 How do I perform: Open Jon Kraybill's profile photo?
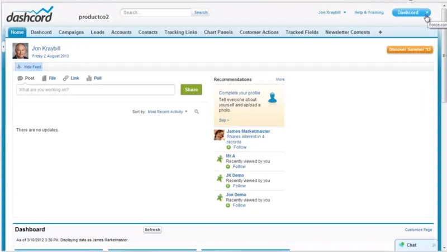[20, 51]
